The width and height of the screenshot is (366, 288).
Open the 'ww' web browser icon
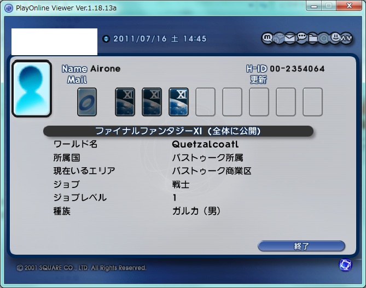point(346,38)
